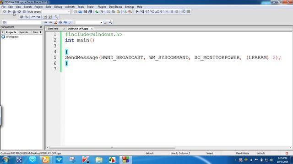Click the Jump forward arrow icon
The image size is (293, 164).
[50, 22]
